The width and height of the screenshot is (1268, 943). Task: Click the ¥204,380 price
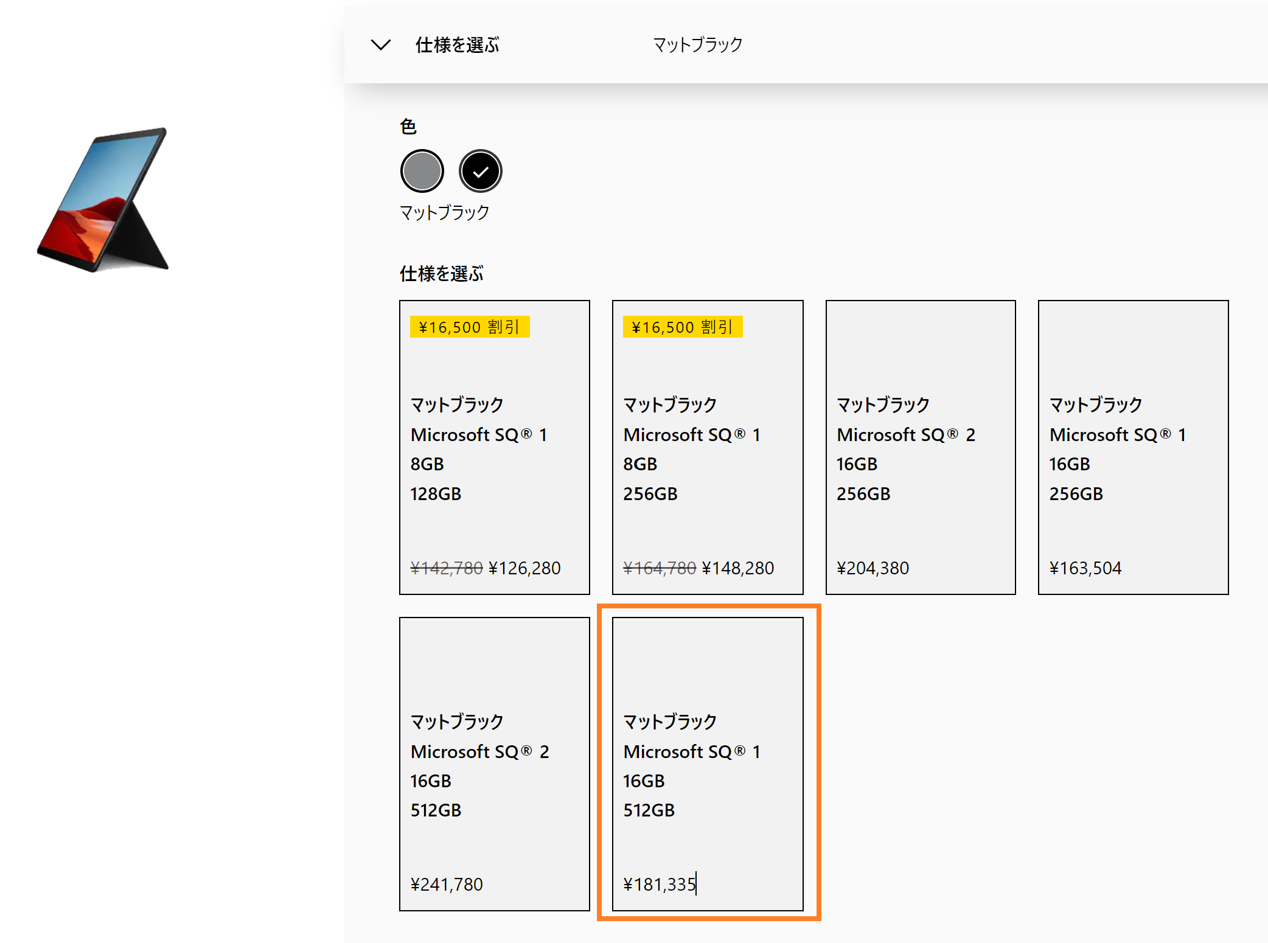click(873, 568)
